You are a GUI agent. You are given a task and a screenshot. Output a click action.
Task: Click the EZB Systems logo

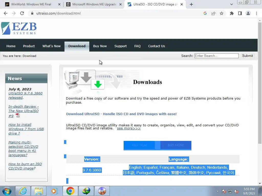point(19,28)
